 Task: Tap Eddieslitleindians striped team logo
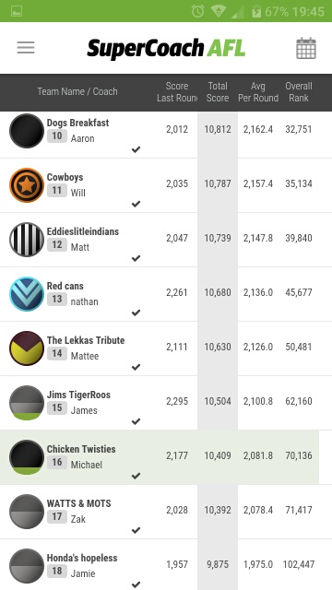click(27, 240)
